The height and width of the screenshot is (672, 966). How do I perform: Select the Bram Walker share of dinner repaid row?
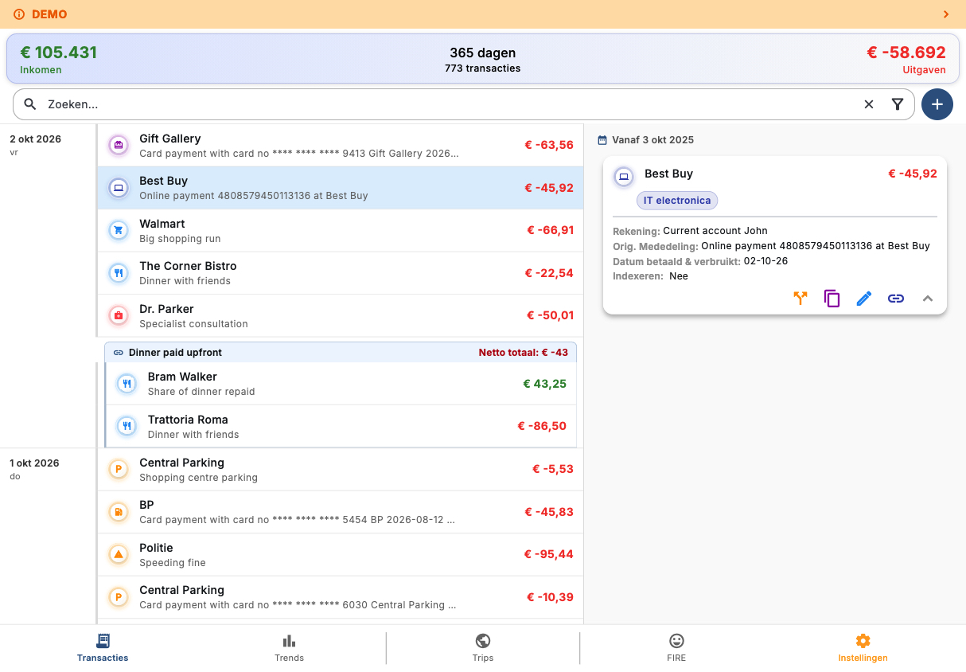pyautogui.click(x=341, y=384)
